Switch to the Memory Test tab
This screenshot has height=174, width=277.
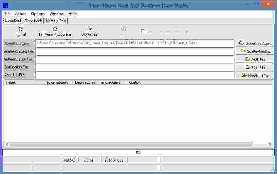56,21
